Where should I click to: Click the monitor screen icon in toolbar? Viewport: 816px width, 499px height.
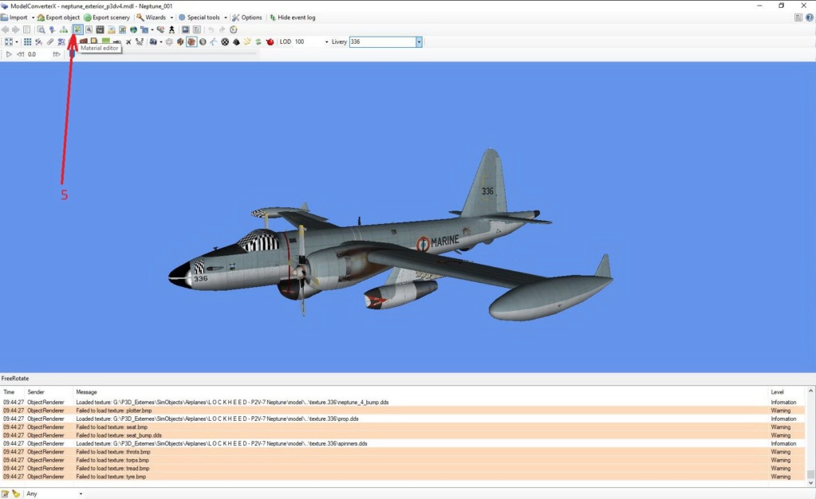tap(185, 29)
